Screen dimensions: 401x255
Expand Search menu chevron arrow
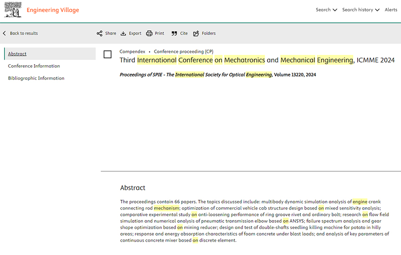pos(335,10)
